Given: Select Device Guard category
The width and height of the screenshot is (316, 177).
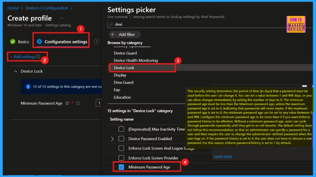Looking at the screenshot, I should coord(125,53).
